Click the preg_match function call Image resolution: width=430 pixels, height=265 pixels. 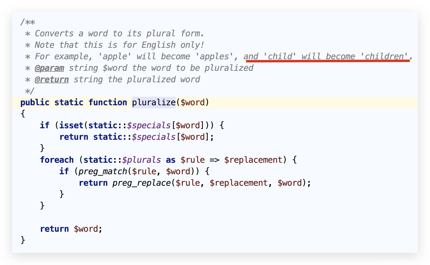pos(103,172)
